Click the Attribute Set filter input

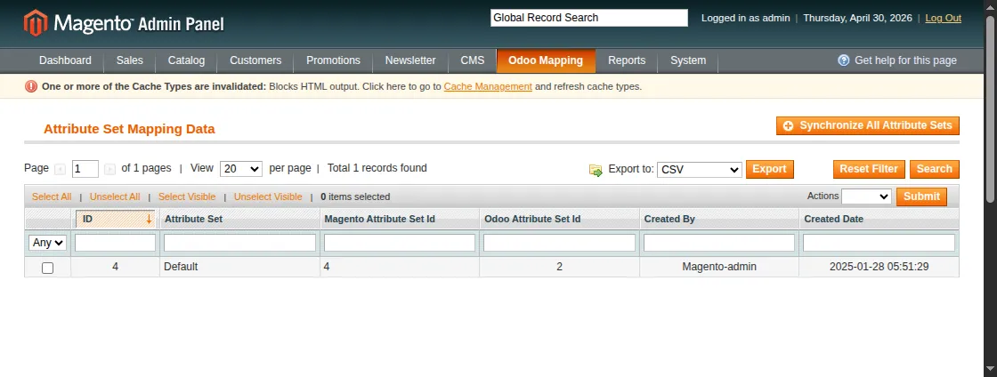pos(239,243)
